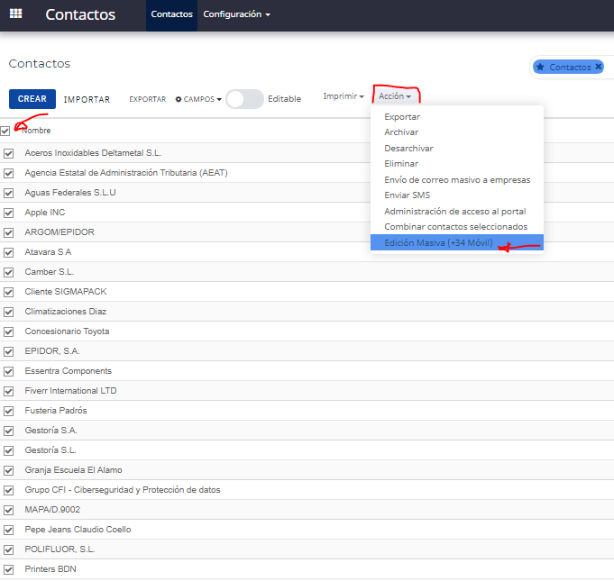Uncheck Agencia Estatal de Administración Tributaria checkbox
This screenshot has width=614, height=581.
9,173
